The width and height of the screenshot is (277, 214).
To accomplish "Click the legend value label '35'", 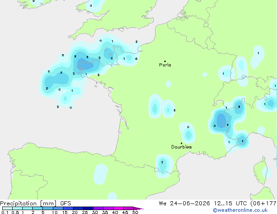I will point(105,212).
